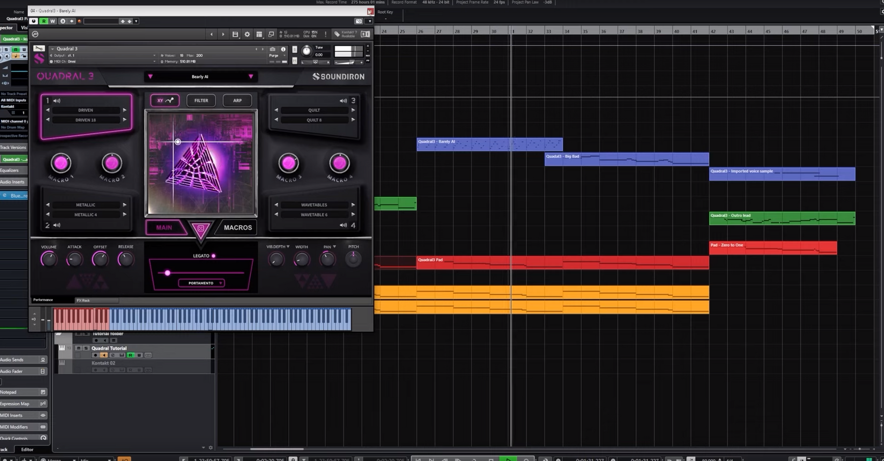The width and height of the screenshot is (884, 461).
Task: Toggle Read automation on Quadral Tutorial track
Action: click(x=130, y=355)
